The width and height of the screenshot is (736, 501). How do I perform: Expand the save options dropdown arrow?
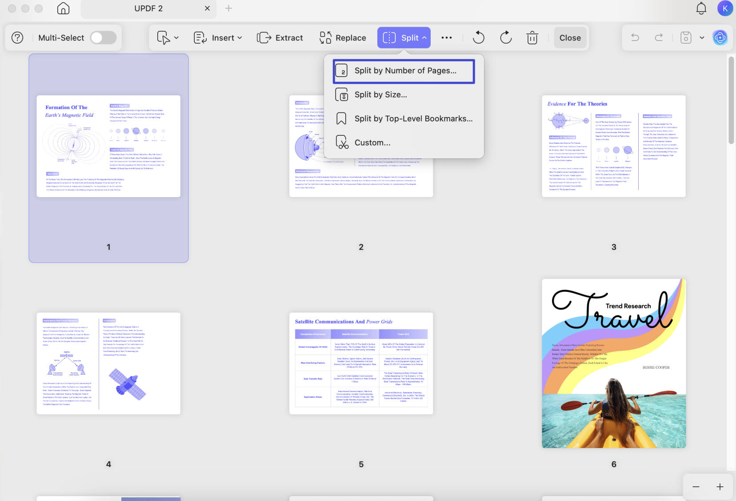702,38
